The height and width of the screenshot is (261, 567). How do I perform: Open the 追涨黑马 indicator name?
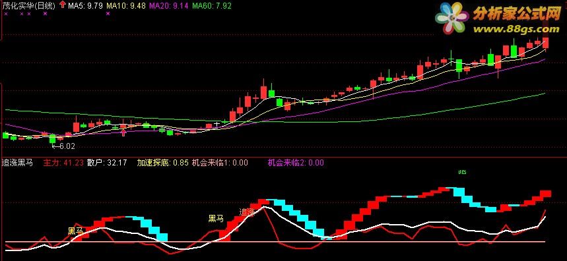[17, 163]
